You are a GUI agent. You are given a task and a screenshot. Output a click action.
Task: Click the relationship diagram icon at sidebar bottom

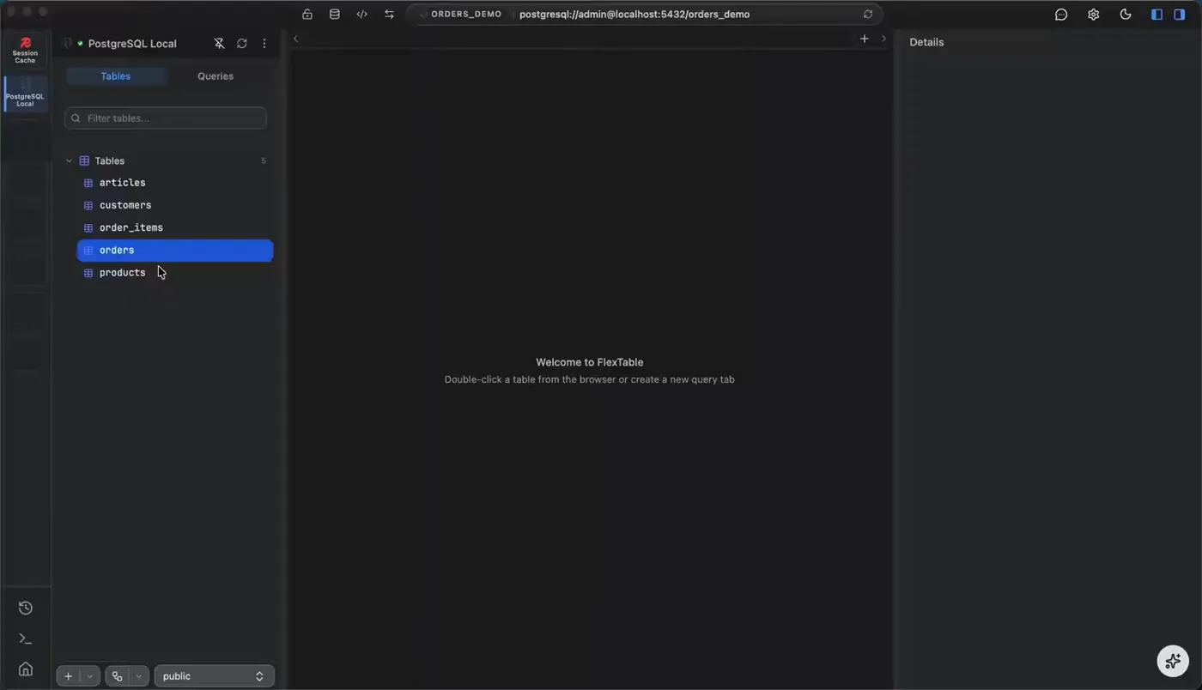coord(118,676)
